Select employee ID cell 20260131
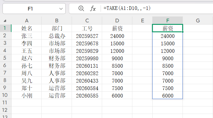213x118 pixels. tap(87, 66)
